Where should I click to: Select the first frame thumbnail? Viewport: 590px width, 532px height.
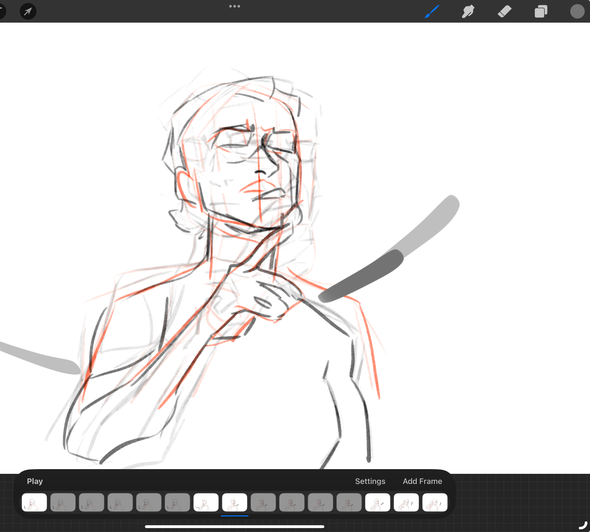[34, 502]
